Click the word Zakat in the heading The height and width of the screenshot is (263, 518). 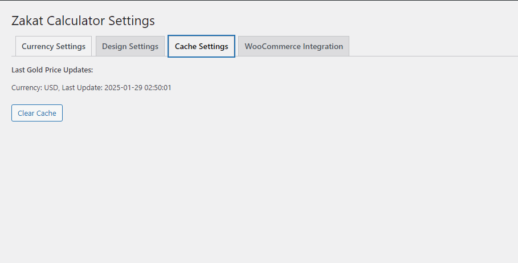(x=27, y=21)
